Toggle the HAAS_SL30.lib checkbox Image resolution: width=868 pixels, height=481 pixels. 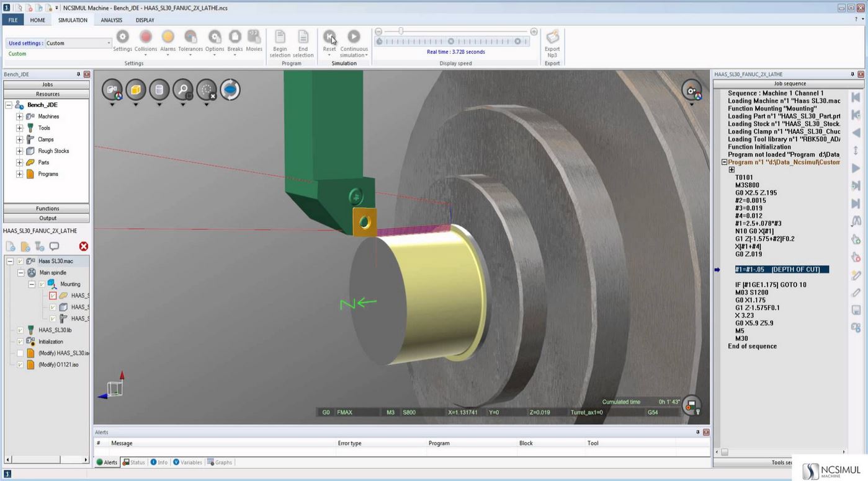pos(20,330)
